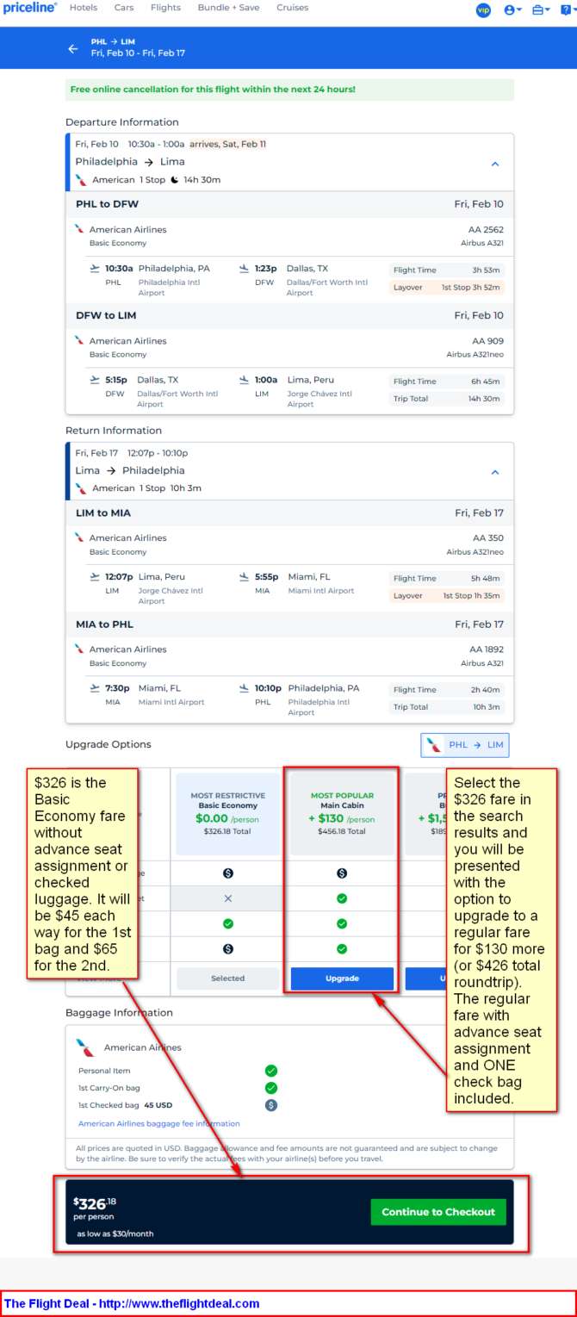The image size is (577, 1317).
Task: Click the landing plane icon by 5:55p Miami
Action: point(245,577)
